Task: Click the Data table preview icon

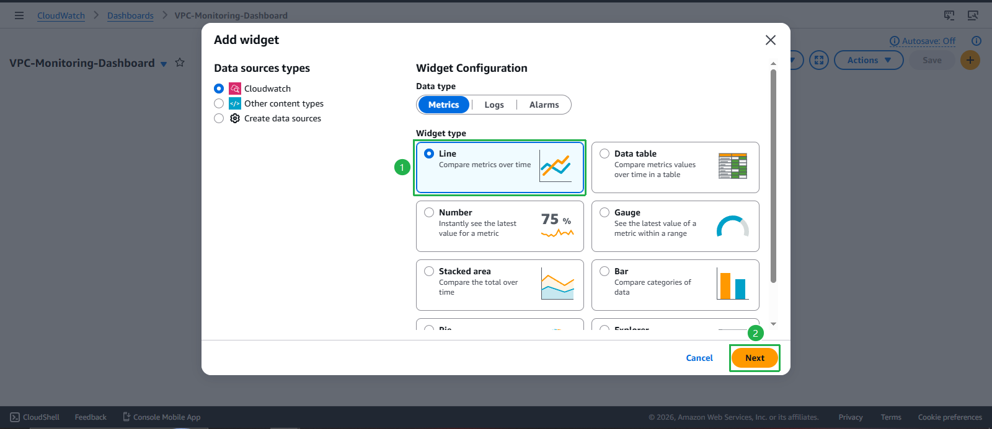Action: (733, 166)
